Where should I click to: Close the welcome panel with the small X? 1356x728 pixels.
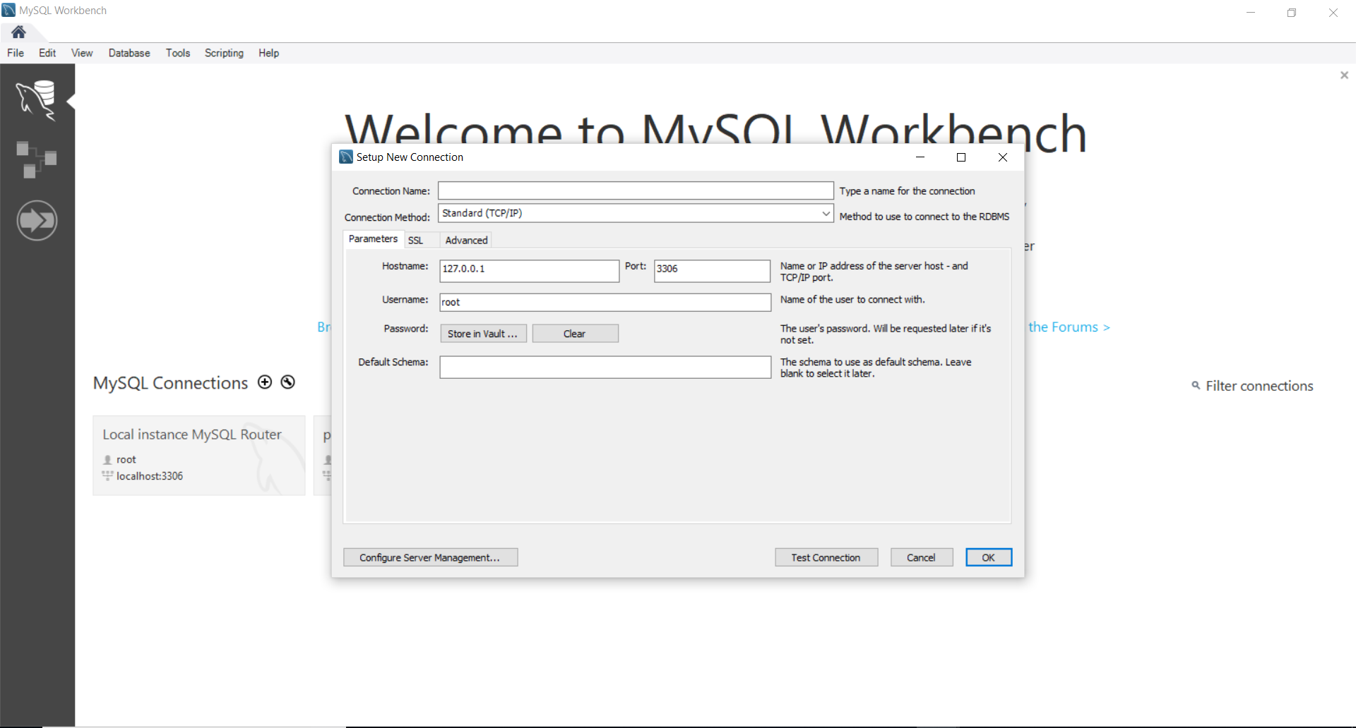click(x=1344, y=75)
